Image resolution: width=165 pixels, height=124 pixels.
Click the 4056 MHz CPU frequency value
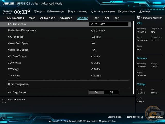click(142, 32)
